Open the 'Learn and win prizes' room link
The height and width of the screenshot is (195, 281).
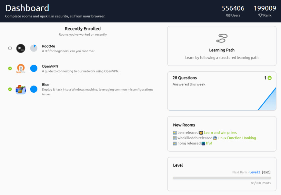click(220, 133)
